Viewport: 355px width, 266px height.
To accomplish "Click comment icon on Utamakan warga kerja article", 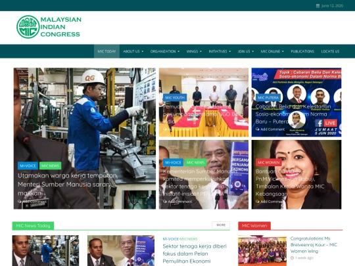I will click(x=20, y=202).
